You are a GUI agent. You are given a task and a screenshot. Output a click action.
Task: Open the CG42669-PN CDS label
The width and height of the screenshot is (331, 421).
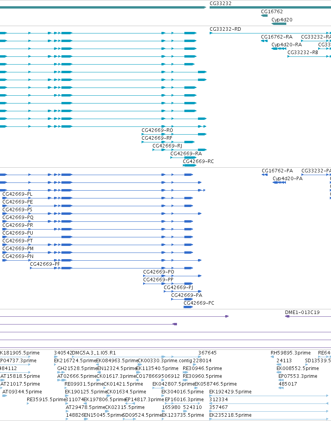click(x=18, y=256)
